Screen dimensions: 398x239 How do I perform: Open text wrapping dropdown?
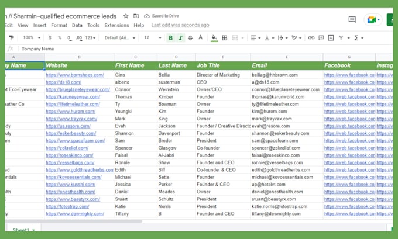283,38
